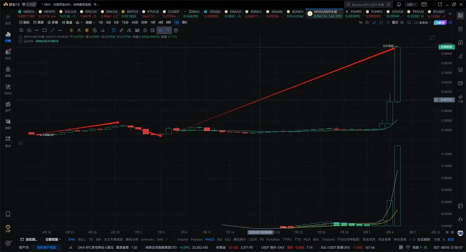Viewport: 466px width, 252px height.
Task: Click the share icon next to AI解读
Action: click(451, 22)
